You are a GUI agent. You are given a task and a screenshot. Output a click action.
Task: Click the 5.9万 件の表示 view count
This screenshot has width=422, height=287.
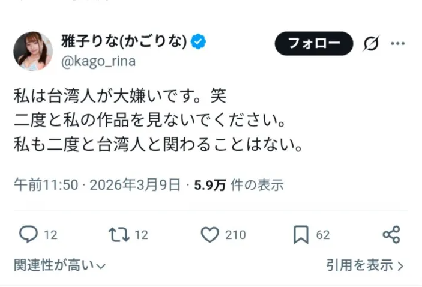[238, 185]
